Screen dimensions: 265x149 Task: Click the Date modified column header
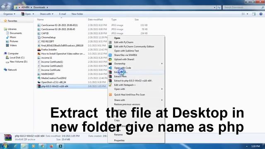click(95, 19)
